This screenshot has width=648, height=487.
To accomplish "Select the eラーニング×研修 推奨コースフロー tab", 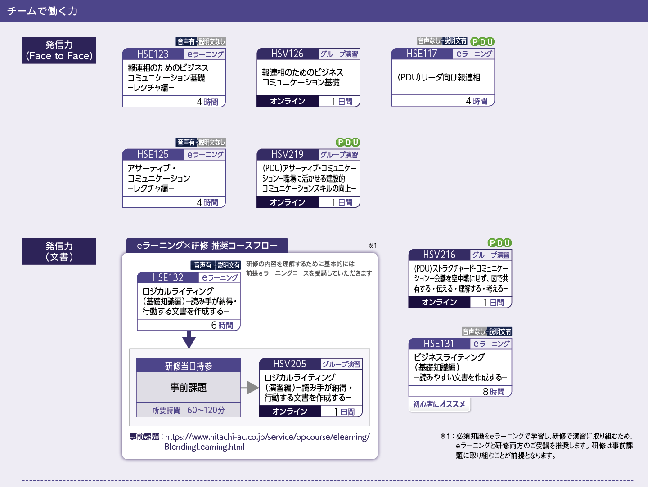I will click(x=207, y=246).
